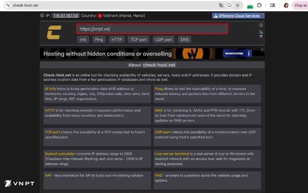Close the hosting banner ad
308x193 pixels.
pyautogui.click(x=263, y=50)
